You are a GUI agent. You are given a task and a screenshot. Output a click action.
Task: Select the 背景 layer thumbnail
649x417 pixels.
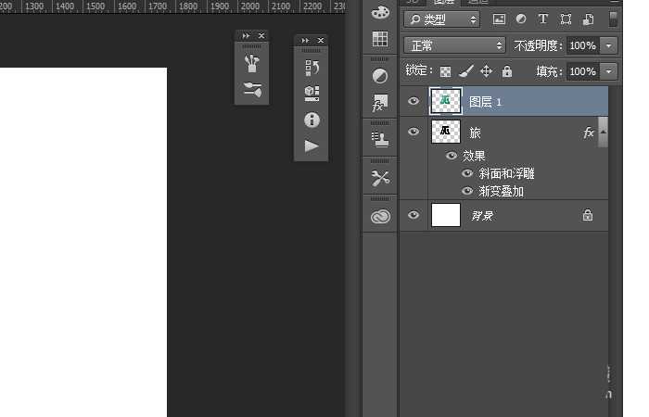point(446,215)
